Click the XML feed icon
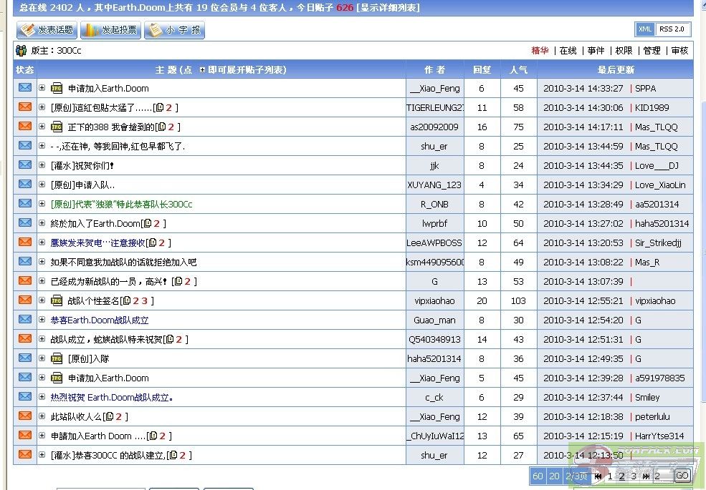706x490 pixels. coord(644,29)
